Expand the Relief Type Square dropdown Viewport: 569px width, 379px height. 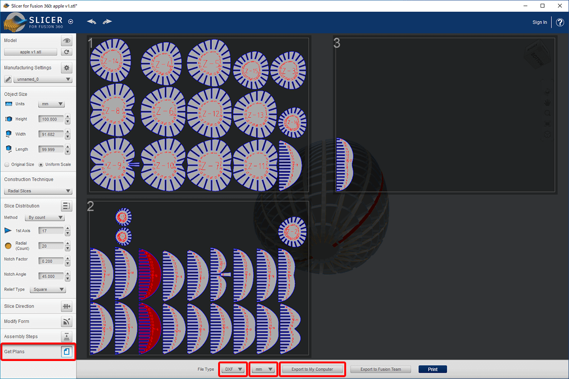pyautogui.click(x=47, y=289)
